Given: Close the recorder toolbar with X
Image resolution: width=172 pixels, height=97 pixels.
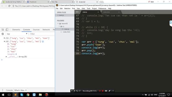Looking at the screenshot, I should pos(113,91).
